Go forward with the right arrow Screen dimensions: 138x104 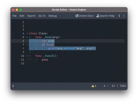click(x=124, y=16)
